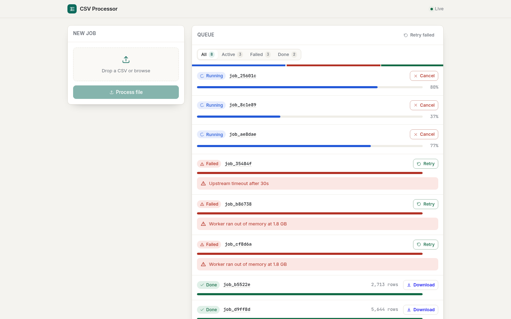Click the 80% progress value
511x319 pixels.
click(x=434, y=87)
